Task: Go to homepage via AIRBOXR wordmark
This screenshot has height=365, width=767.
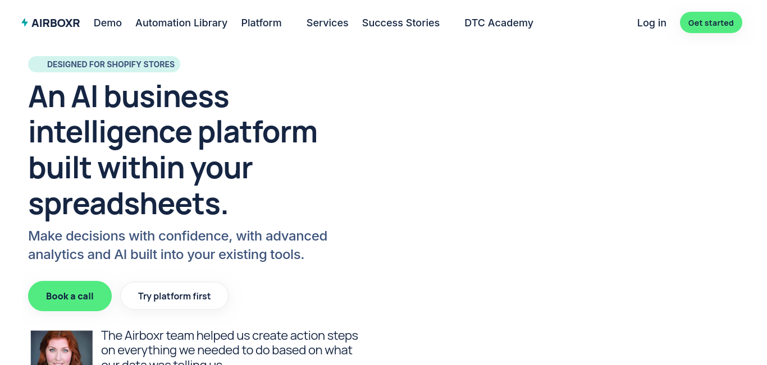Action: point(56,23)
